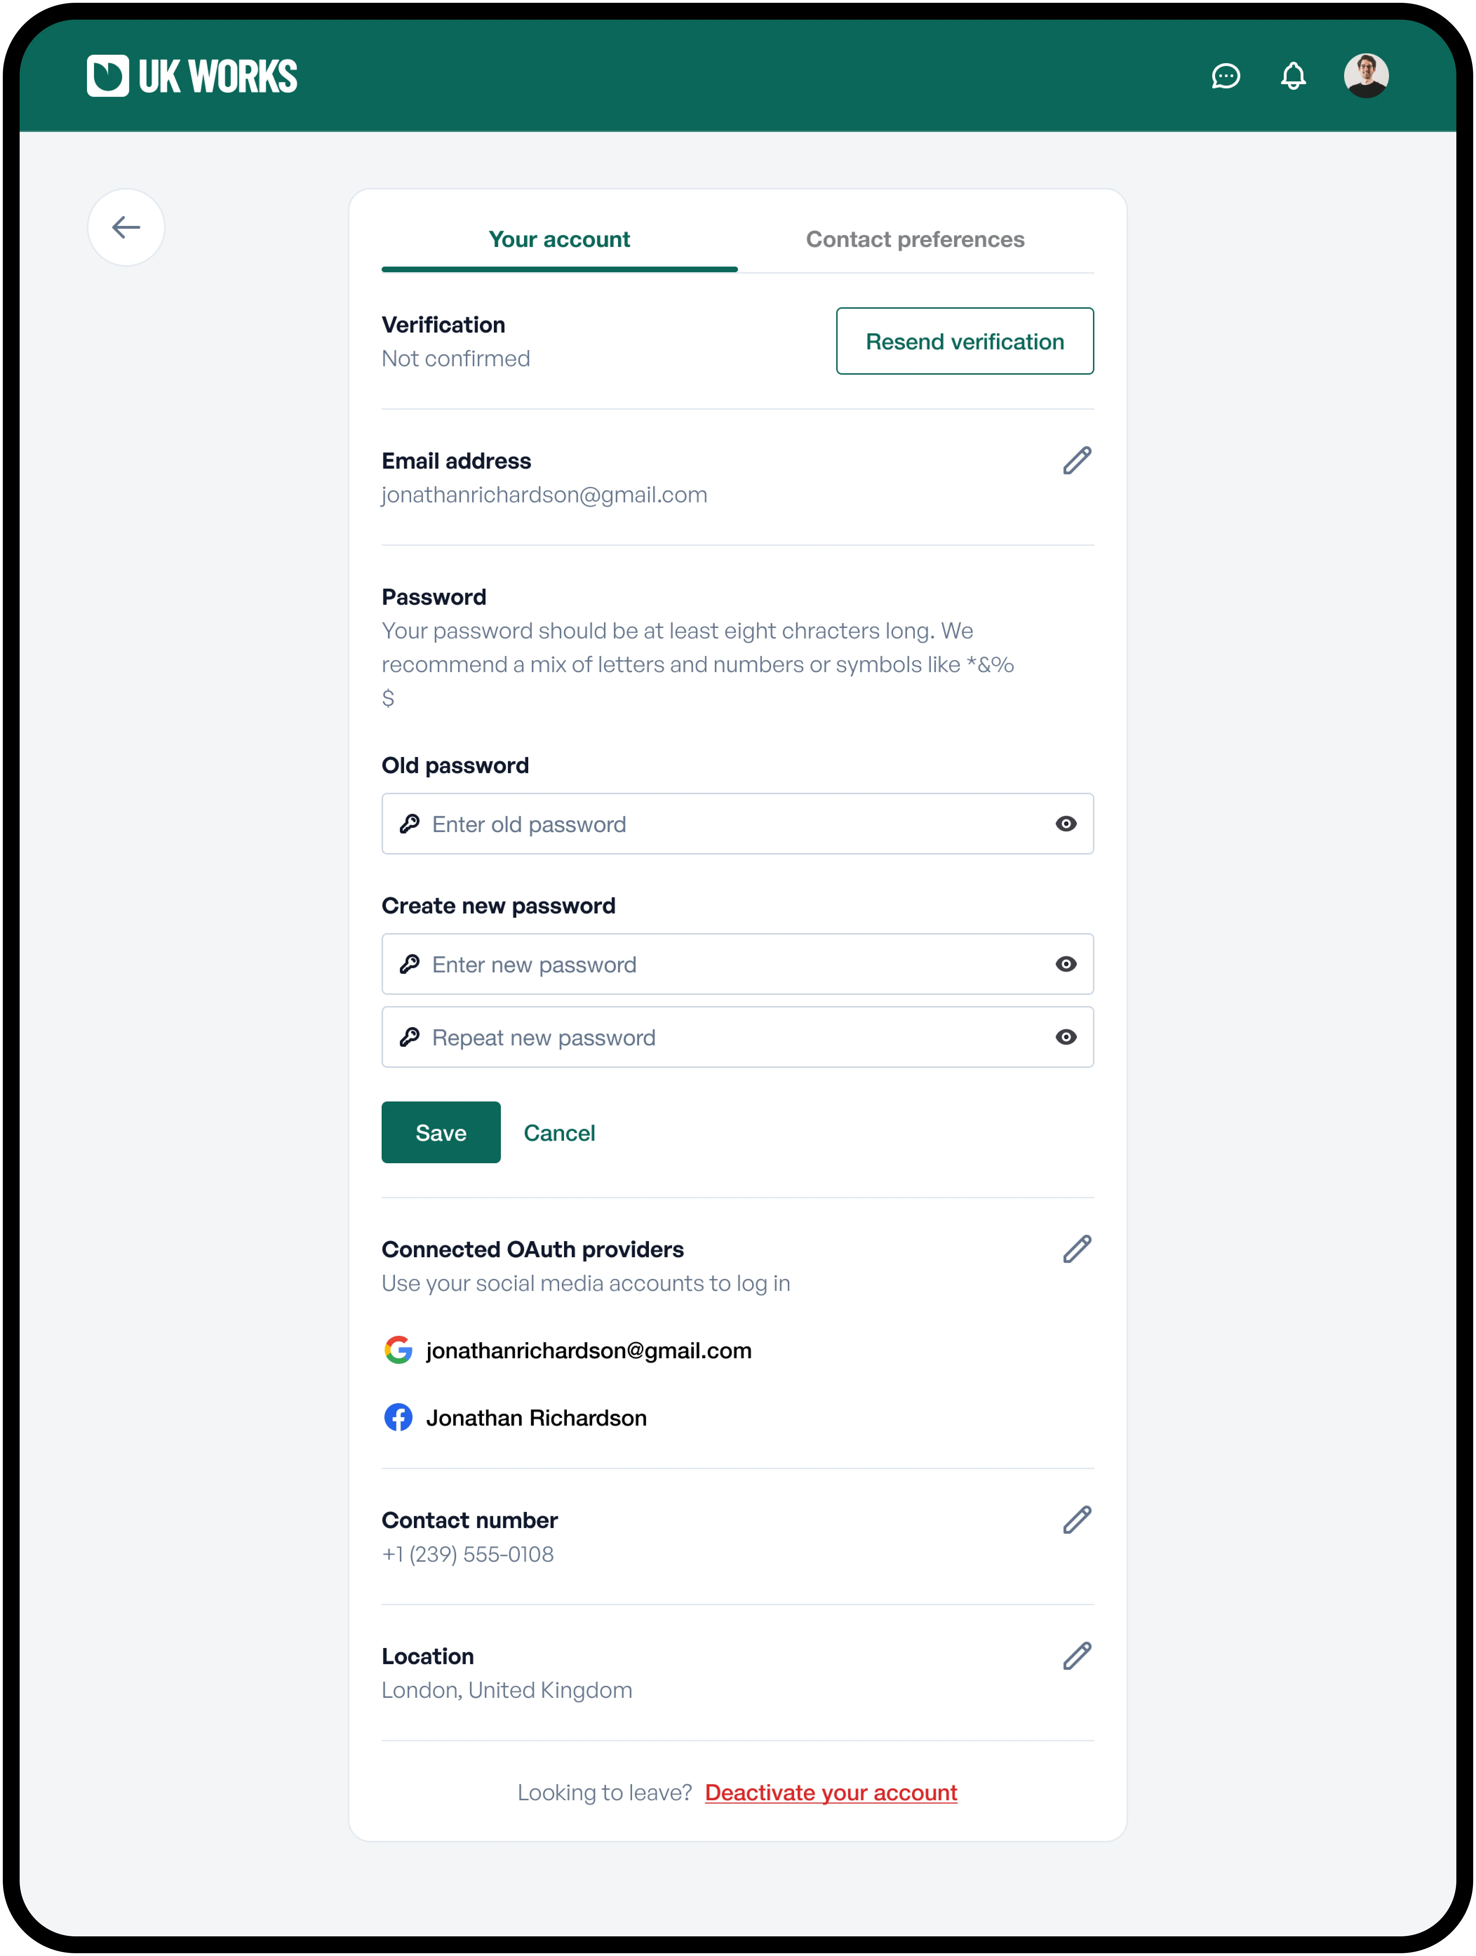Screen dimensions: 1476x1956
Task: Go back with the arrow button
Action: point(127,227)
